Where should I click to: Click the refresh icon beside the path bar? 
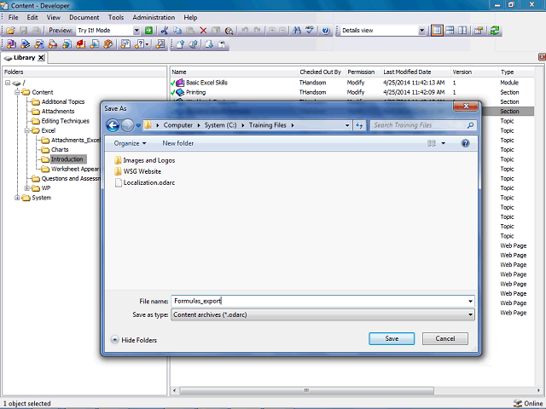359,125
